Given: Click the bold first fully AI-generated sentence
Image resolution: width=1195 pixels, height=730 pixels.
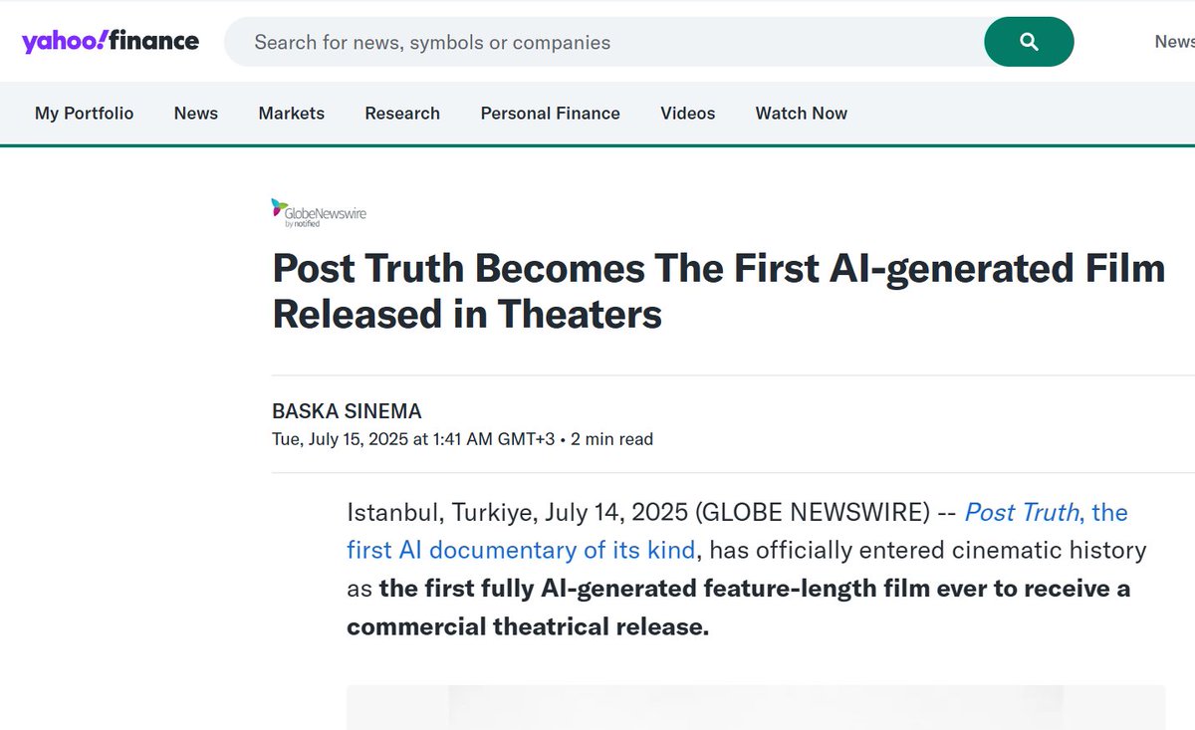Looking at the screenshot, I should click(738, 608).
